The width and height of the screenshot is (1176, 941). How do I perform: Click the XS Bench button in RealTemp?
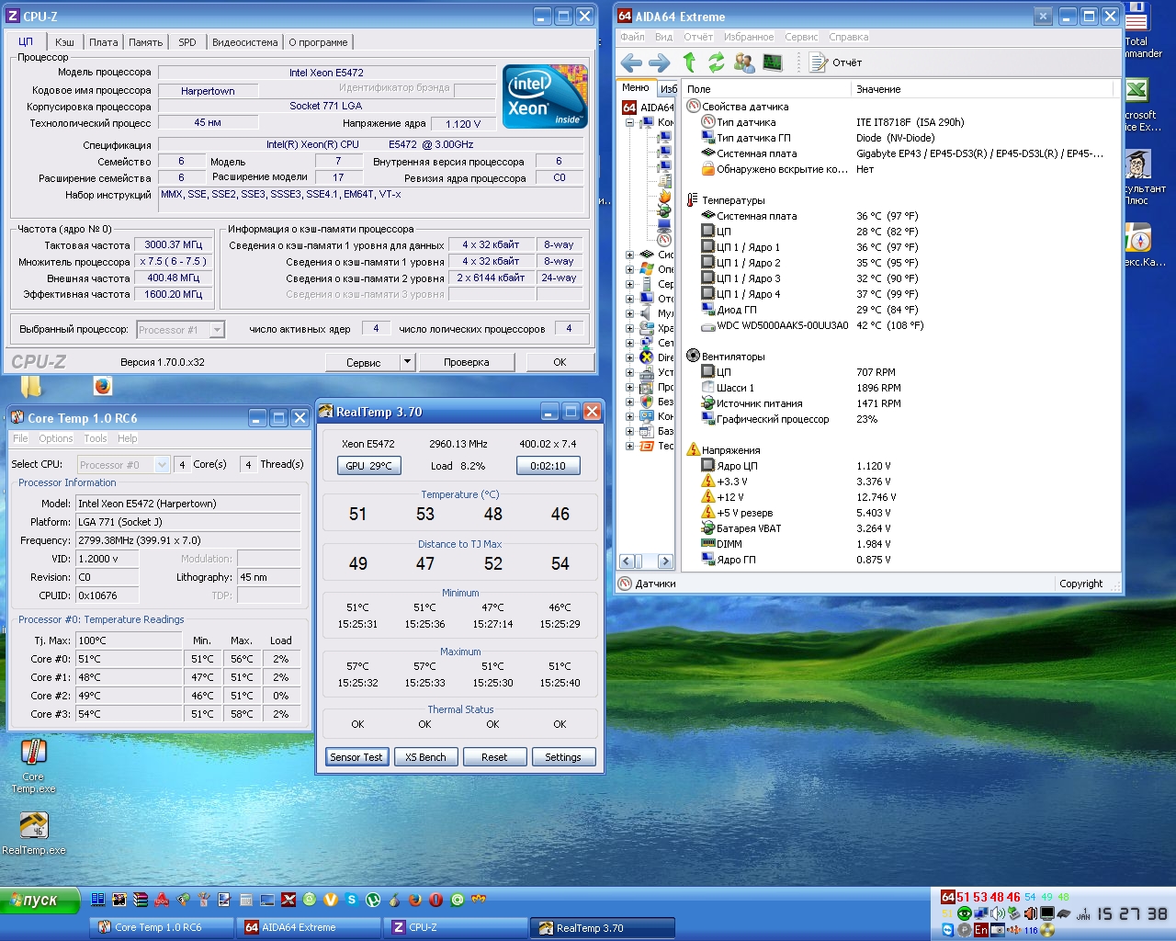tap(425, 757)
